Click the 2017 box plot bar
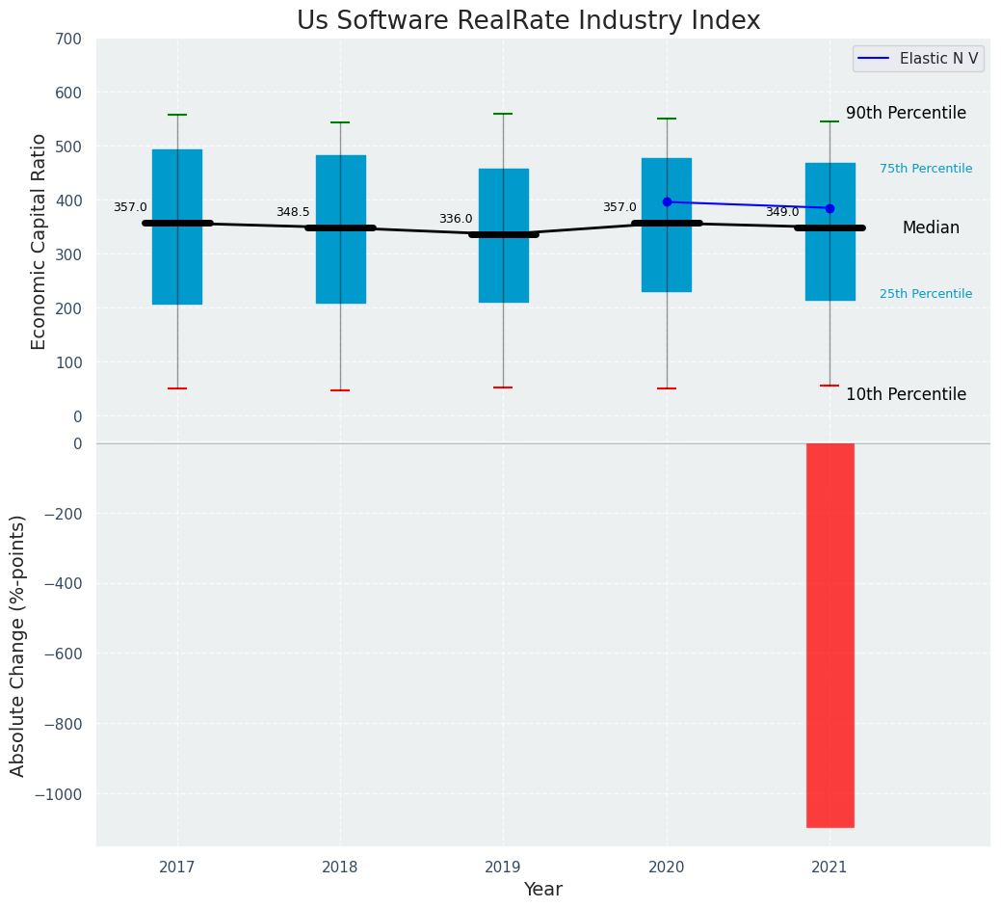The height and width of the screenshot is (908, 1001). click(x=177, y=227)
